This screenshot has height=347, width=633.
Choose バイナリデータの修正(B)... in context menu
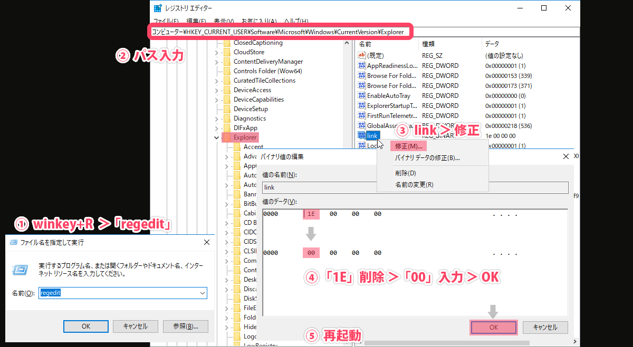tap(427, 157)
